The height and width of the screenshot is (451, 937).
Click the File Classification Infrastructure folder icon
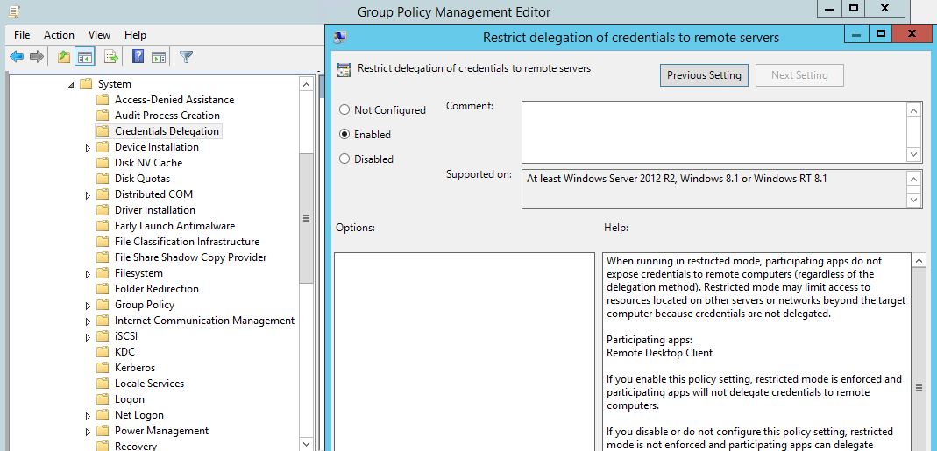pyautogui.click(x=103, y=242)
